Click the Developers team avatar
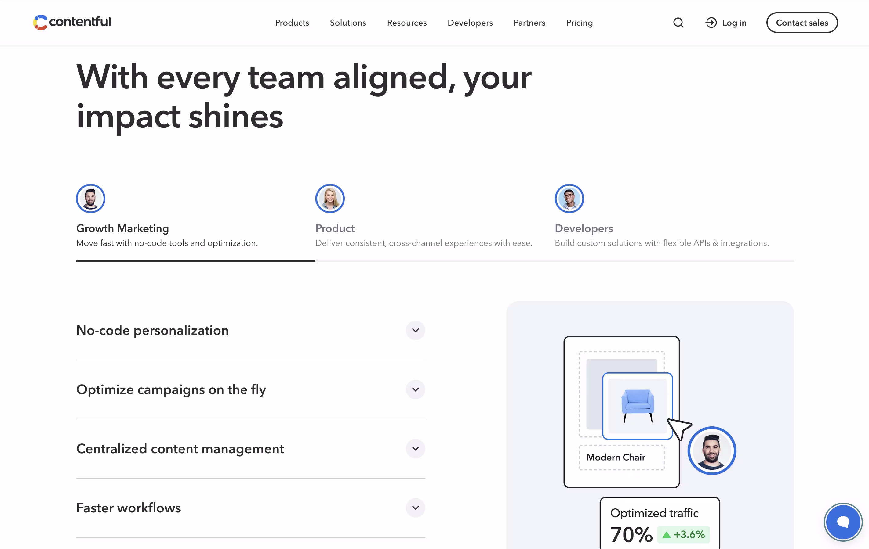869x549 pixels. (x=569, y=198)
